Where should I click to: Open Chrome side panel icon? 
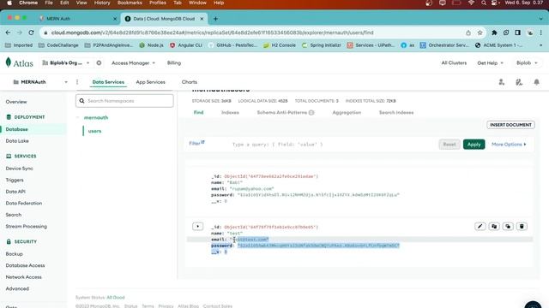pos(517,33)
